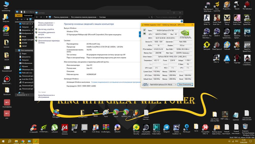The height and width of the screenshot is (144, 255).
Task: Open Файл tab in File Explorer window
Action: (19, 16)
